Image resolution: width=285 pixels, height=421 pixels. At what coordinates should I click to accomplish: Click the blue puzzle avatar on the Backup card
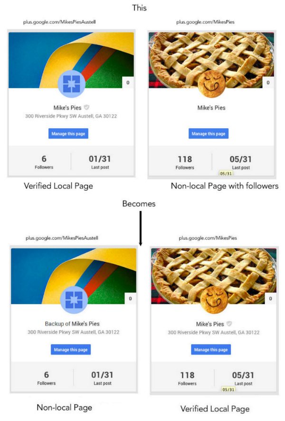point(74,299)
